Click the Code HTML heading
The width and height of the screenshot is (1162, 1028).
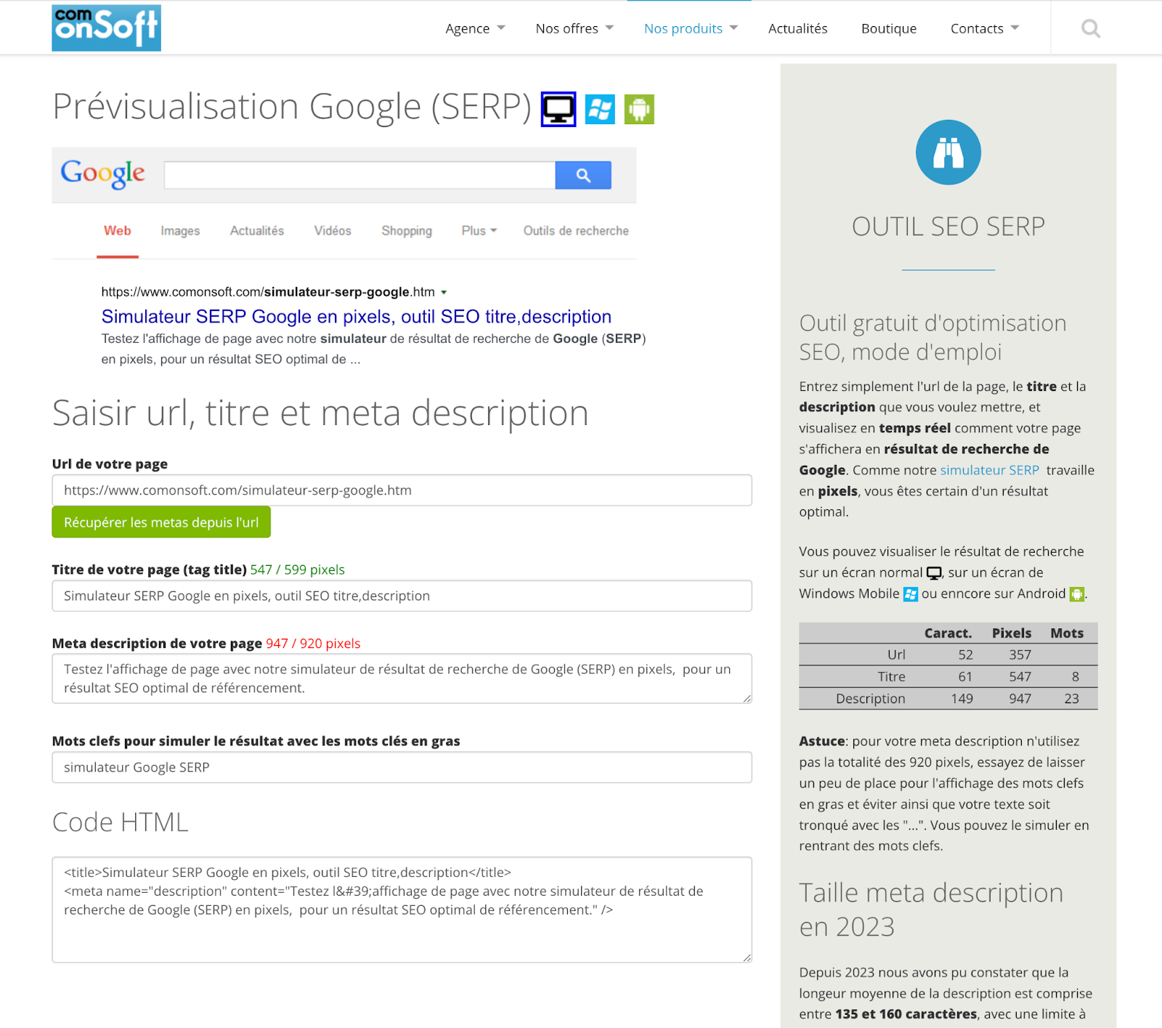pyautogui.click(x=121, y=822)
